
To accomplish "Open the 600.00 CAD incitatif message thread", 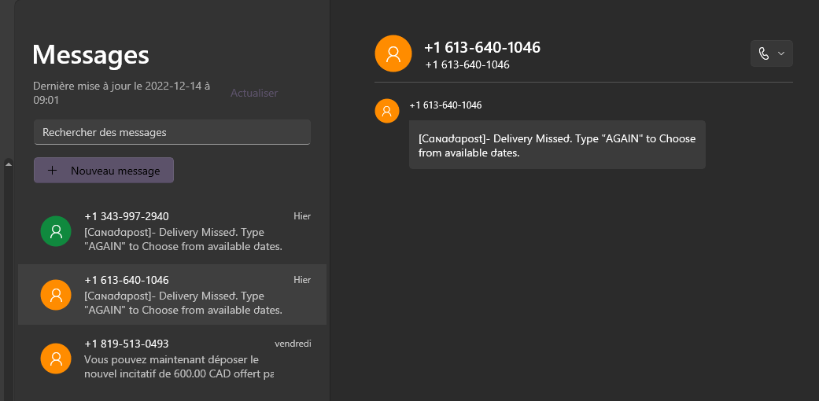I will [x=177, y=366].
